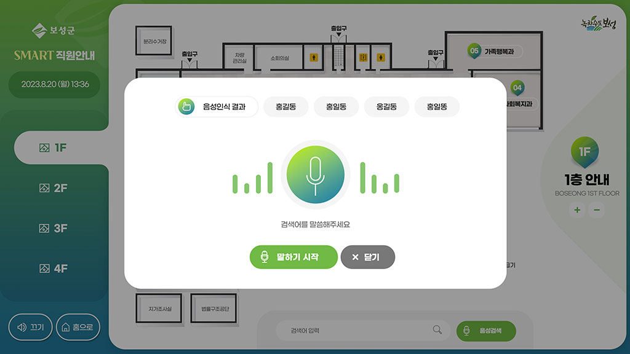Click the 음성검색 button behind the dialog
The height and width of the screenshot is (354, 630).
(x=486, y=331)
